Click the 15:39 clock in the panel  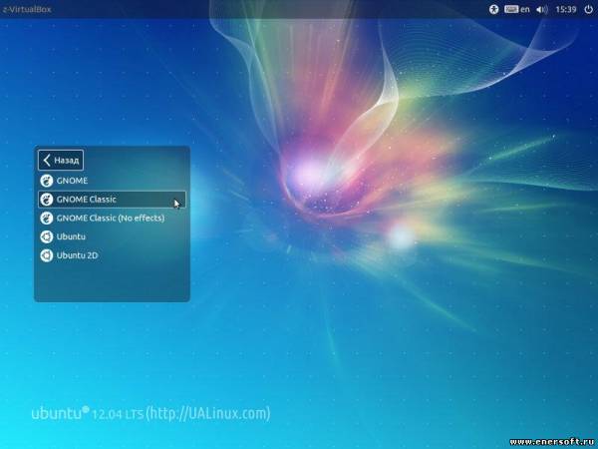pos(565,9)
